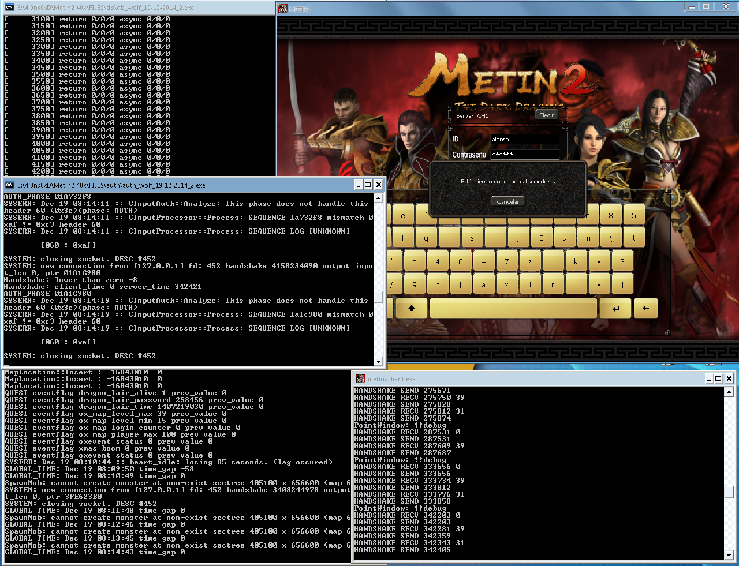739x566 pixels.
Task: Focus the Contraseña password field
Action: (525, 154)
